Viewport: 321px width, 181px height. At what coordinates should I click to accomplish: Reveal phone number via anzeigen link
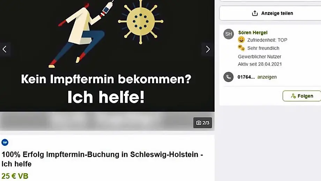267,77
